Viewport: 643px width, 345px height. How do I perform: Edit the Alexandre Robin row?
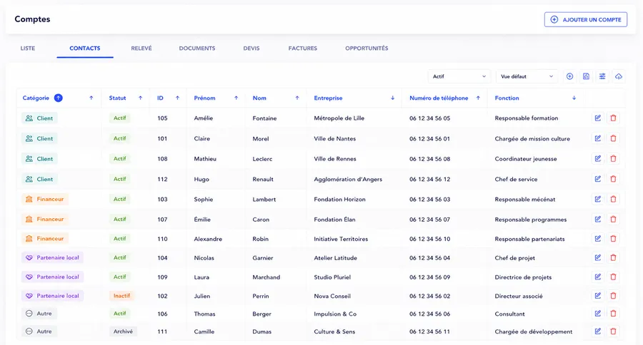click(x=598, y=239)
